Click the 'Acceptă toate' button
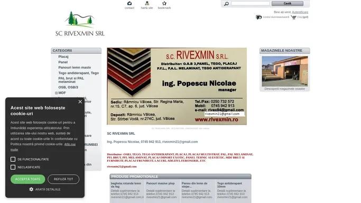Viewport: 361px width, 203px height. [x=28, y=179]
